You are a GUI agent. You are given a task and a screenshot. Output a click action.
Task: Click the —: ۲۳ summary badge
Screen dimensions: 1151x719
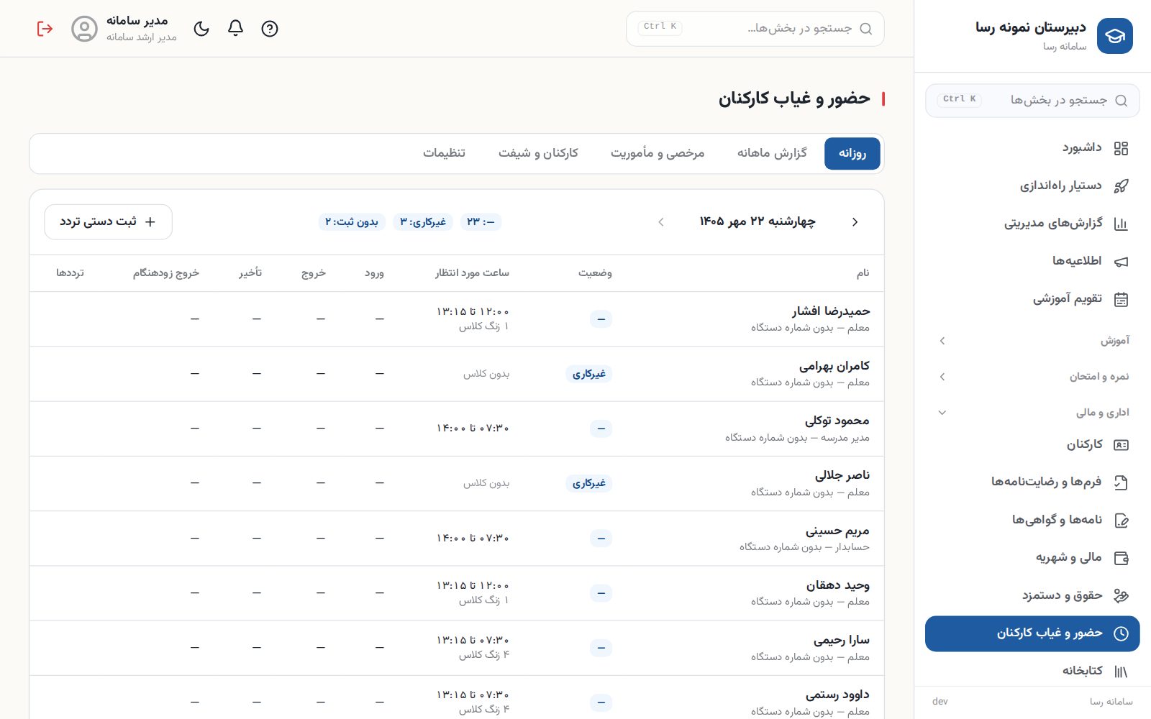(481, 221)
